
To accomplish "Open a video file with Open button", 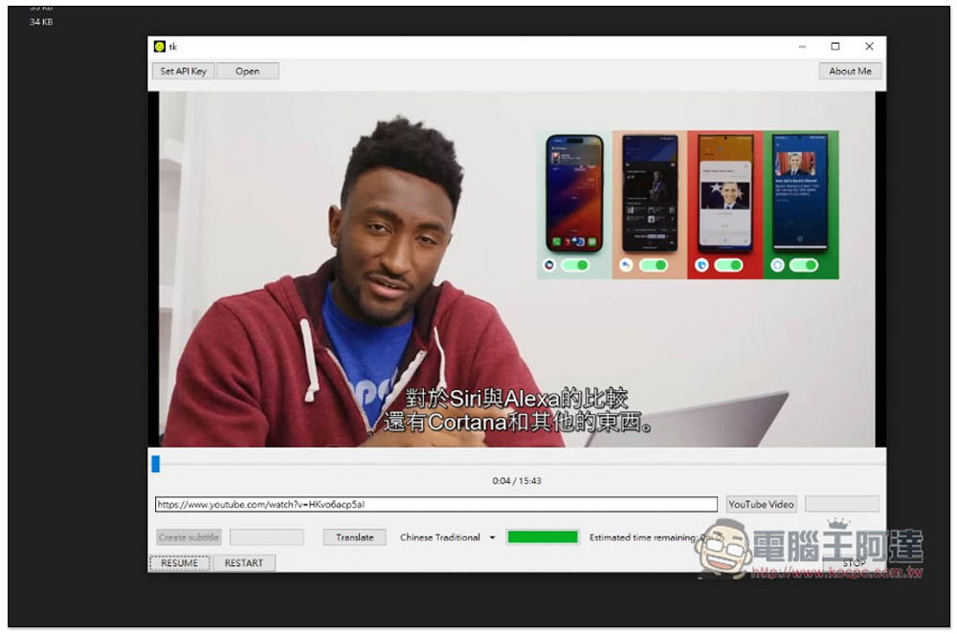I will 247,72.
